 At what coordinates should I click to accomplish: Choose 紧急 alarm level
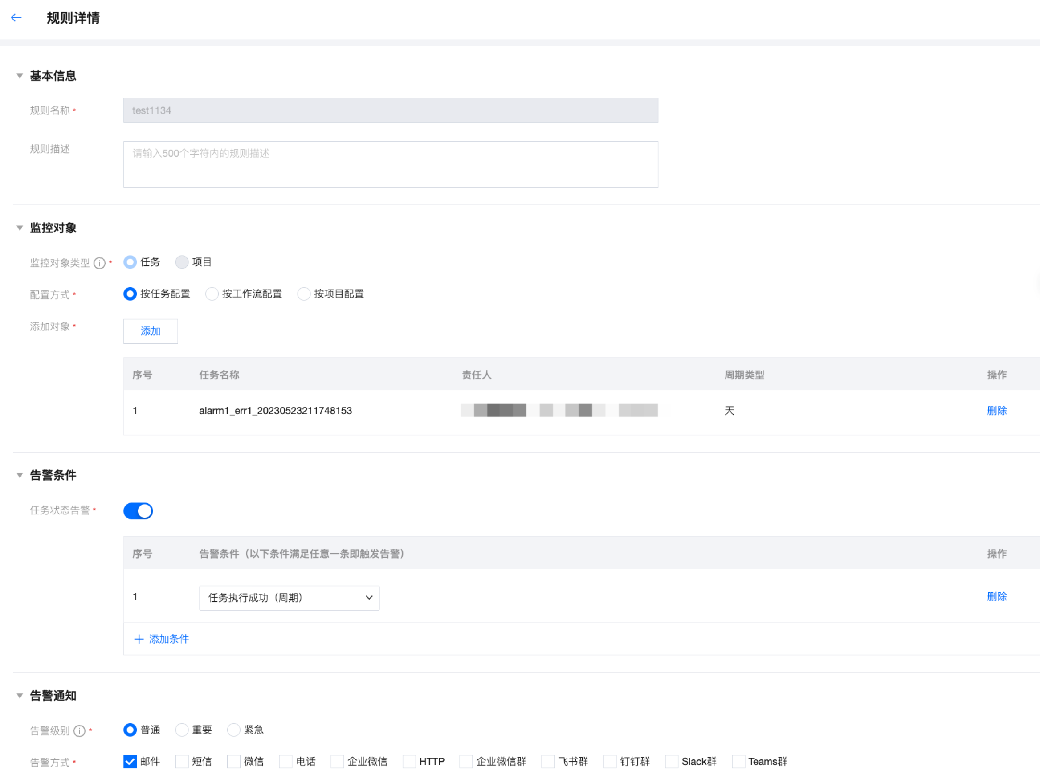(x=234, y=730)
